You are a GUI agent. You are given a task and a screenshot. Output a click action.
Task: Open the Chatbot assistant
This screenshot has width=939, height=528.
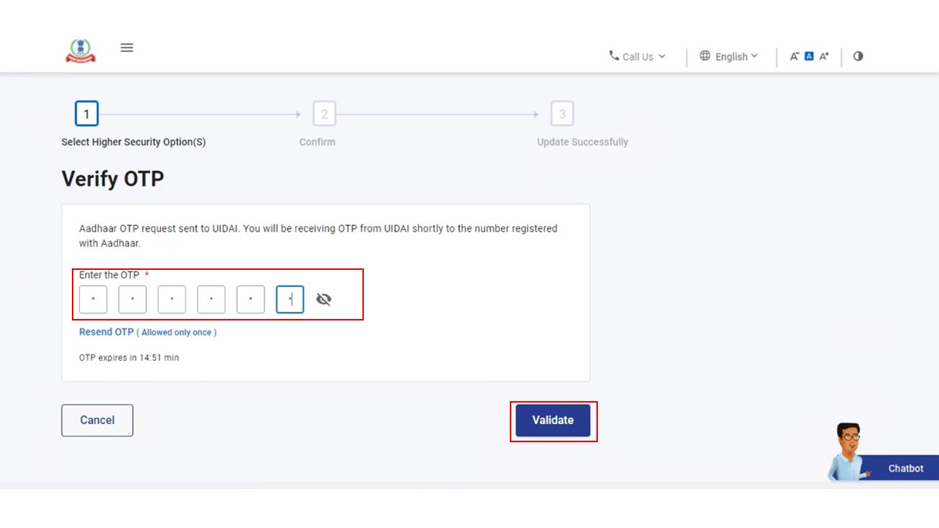point(905,468)
